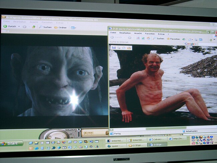
Task: Open the Views dropdown in Explorer toolbar
Action: (73, 28)
